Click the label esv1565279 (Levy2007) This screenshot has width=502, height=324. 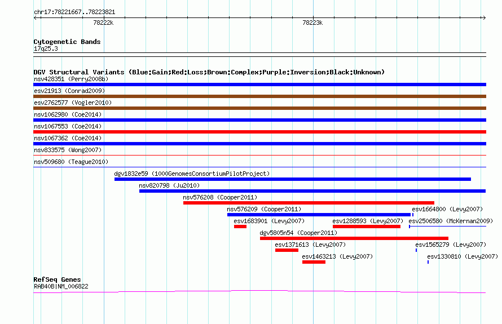451,245
